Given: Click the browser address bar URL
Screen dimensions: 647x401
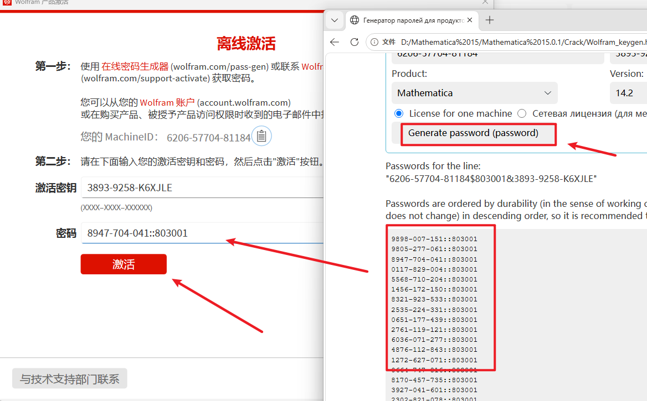Looking at the screenshot, I should [523, 42].
